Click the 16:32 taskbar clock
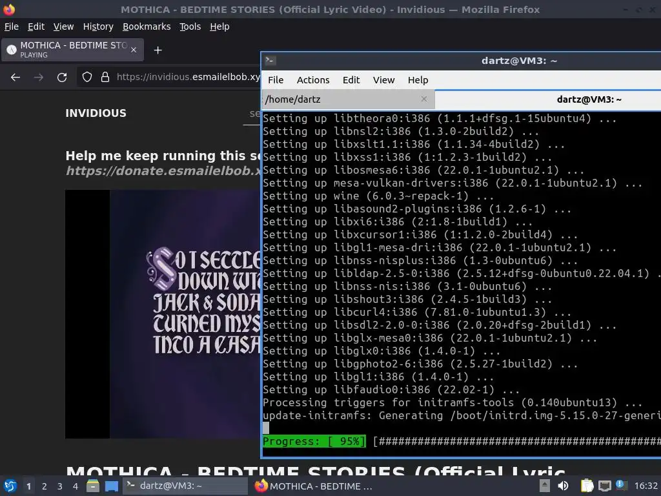Viewport: 661px width, 496px height. click(646, 486)
